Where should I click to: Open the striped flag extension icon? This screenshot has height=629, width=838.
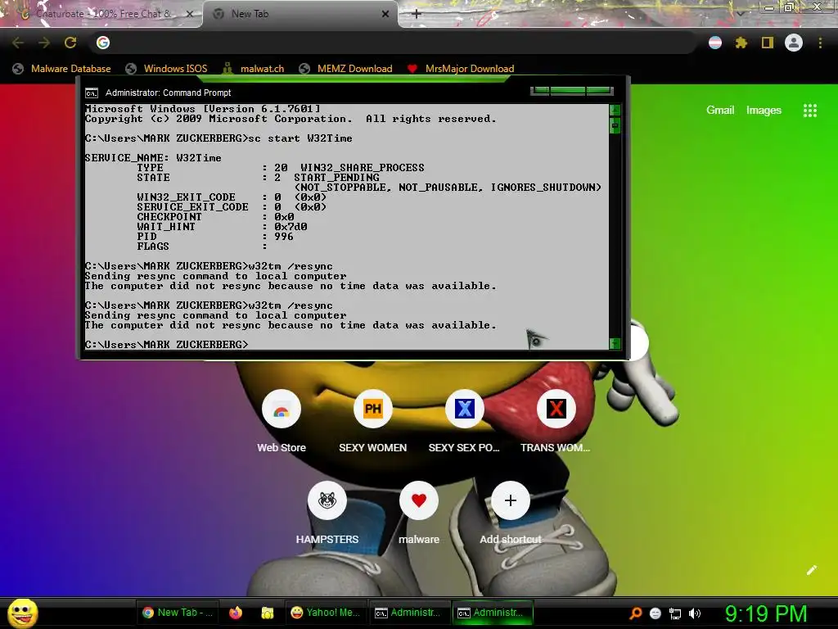[715, 43]
